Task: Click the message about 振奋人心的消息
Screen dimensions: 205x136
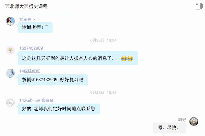Action: pos(78,58)
